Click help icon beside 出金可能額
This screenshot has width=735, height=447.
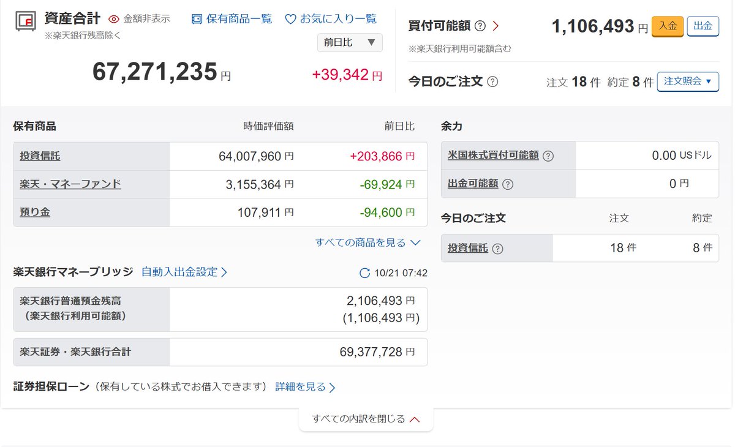point(508,184)
